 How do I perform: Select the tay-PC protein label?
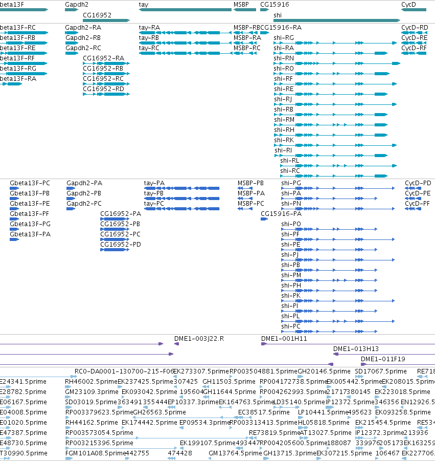pyautogui.click(x=154, y=204)
